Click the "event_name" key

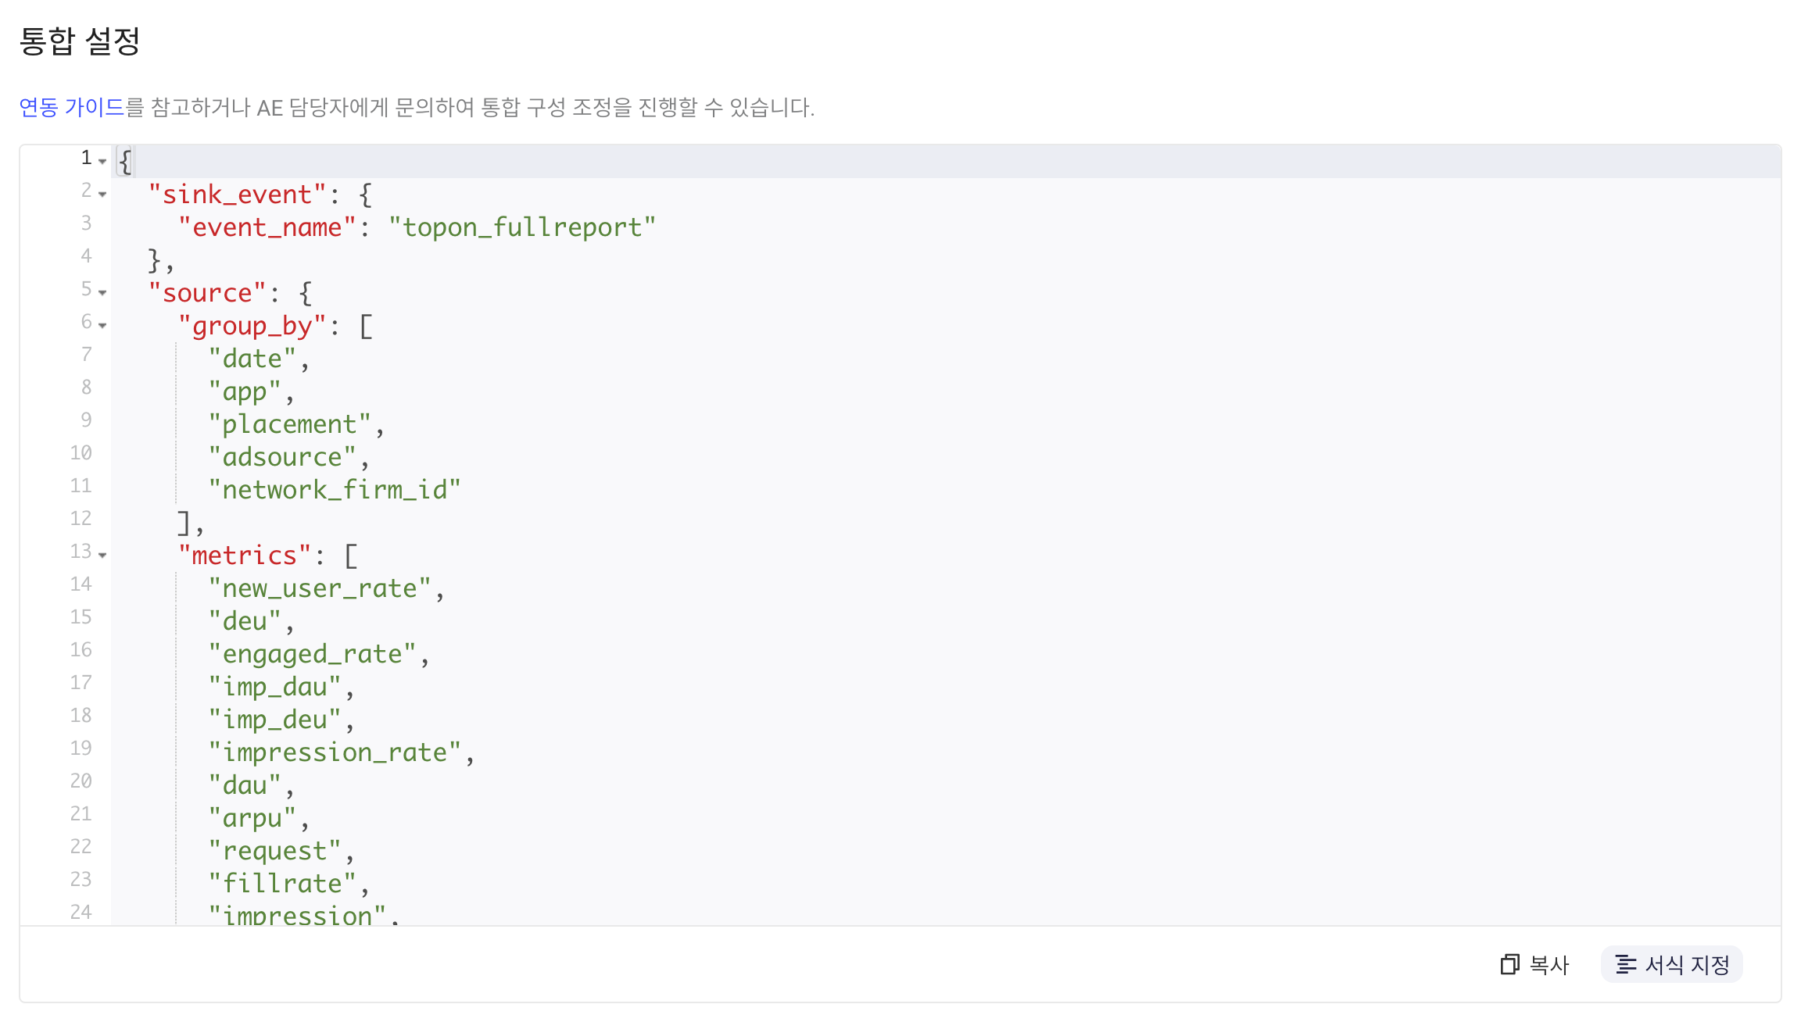[x=267, y=227]
